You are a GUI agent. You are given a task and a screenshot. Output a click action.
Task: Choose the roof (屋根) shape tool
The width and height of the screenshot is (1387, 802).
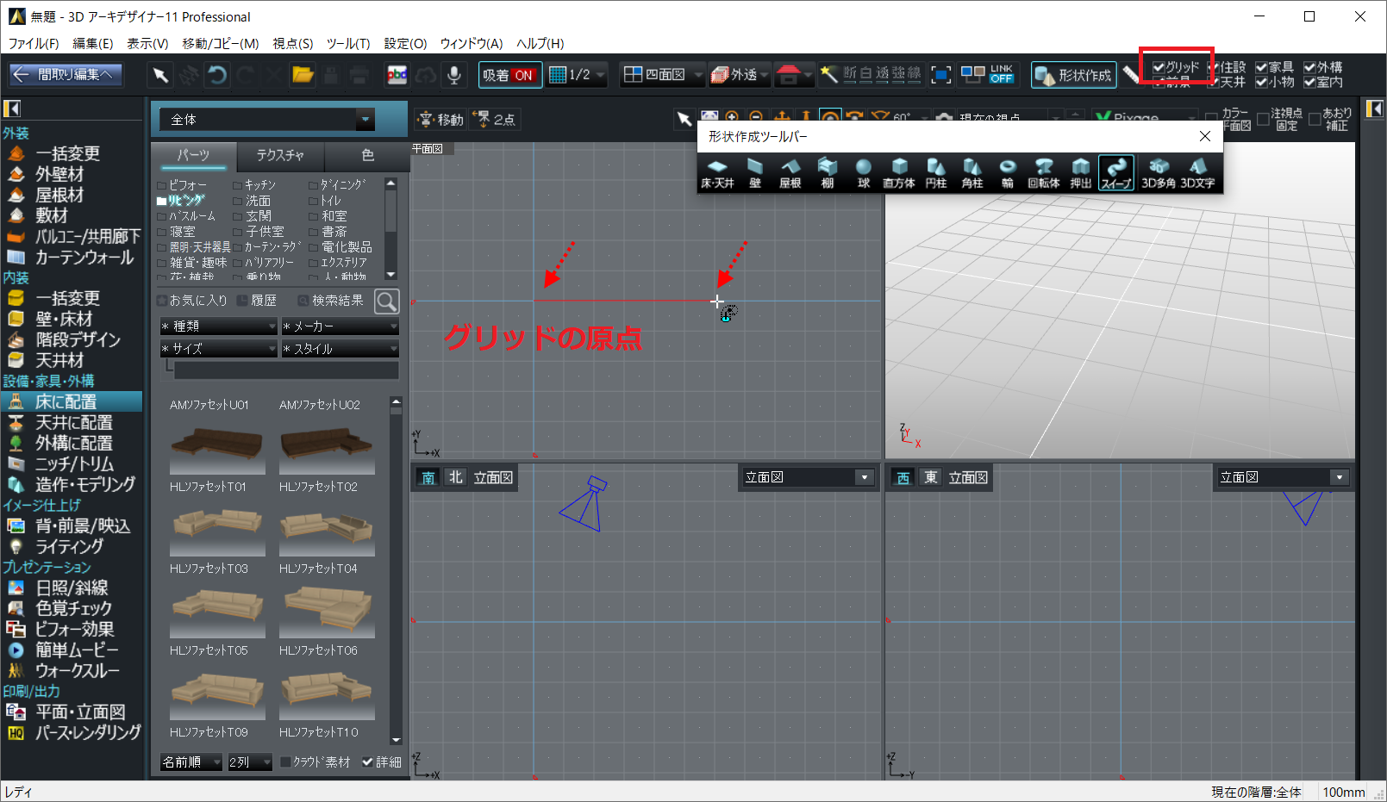(790, 172)
